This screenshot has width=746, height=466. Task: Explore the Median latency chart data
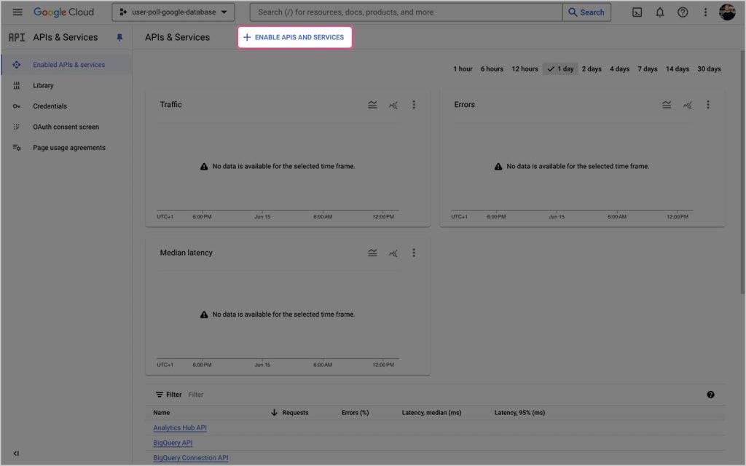393,253
